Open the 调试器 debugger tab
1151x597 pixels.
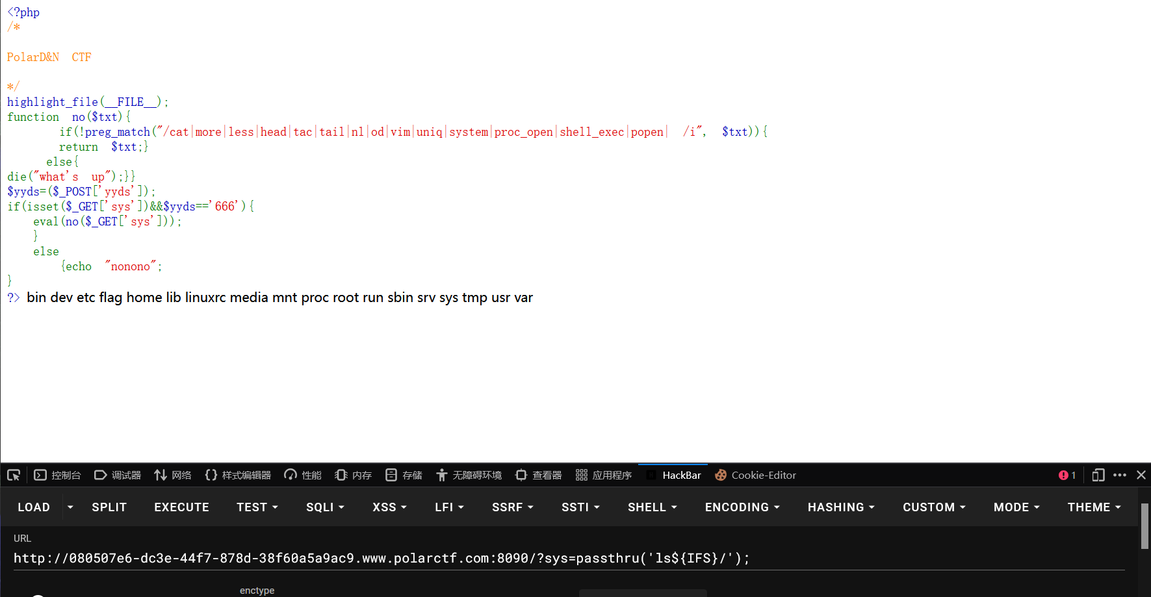point(118,475)
